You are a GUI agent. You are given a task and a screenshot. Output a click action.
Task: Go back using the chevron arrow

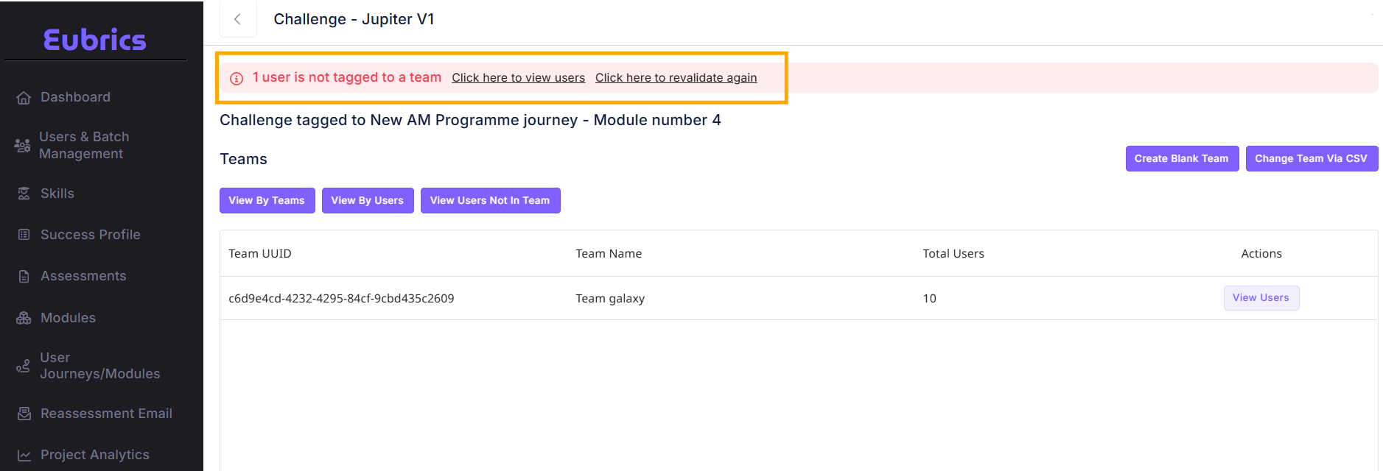[237, 20]
